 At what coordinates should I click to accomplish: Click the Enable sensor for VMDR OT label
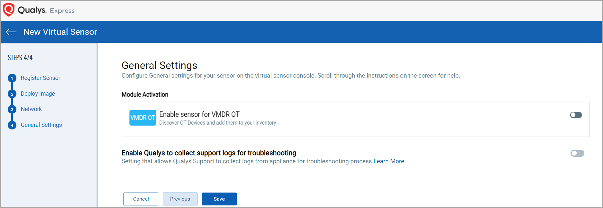pyautogui.click(x=199, y=114)
